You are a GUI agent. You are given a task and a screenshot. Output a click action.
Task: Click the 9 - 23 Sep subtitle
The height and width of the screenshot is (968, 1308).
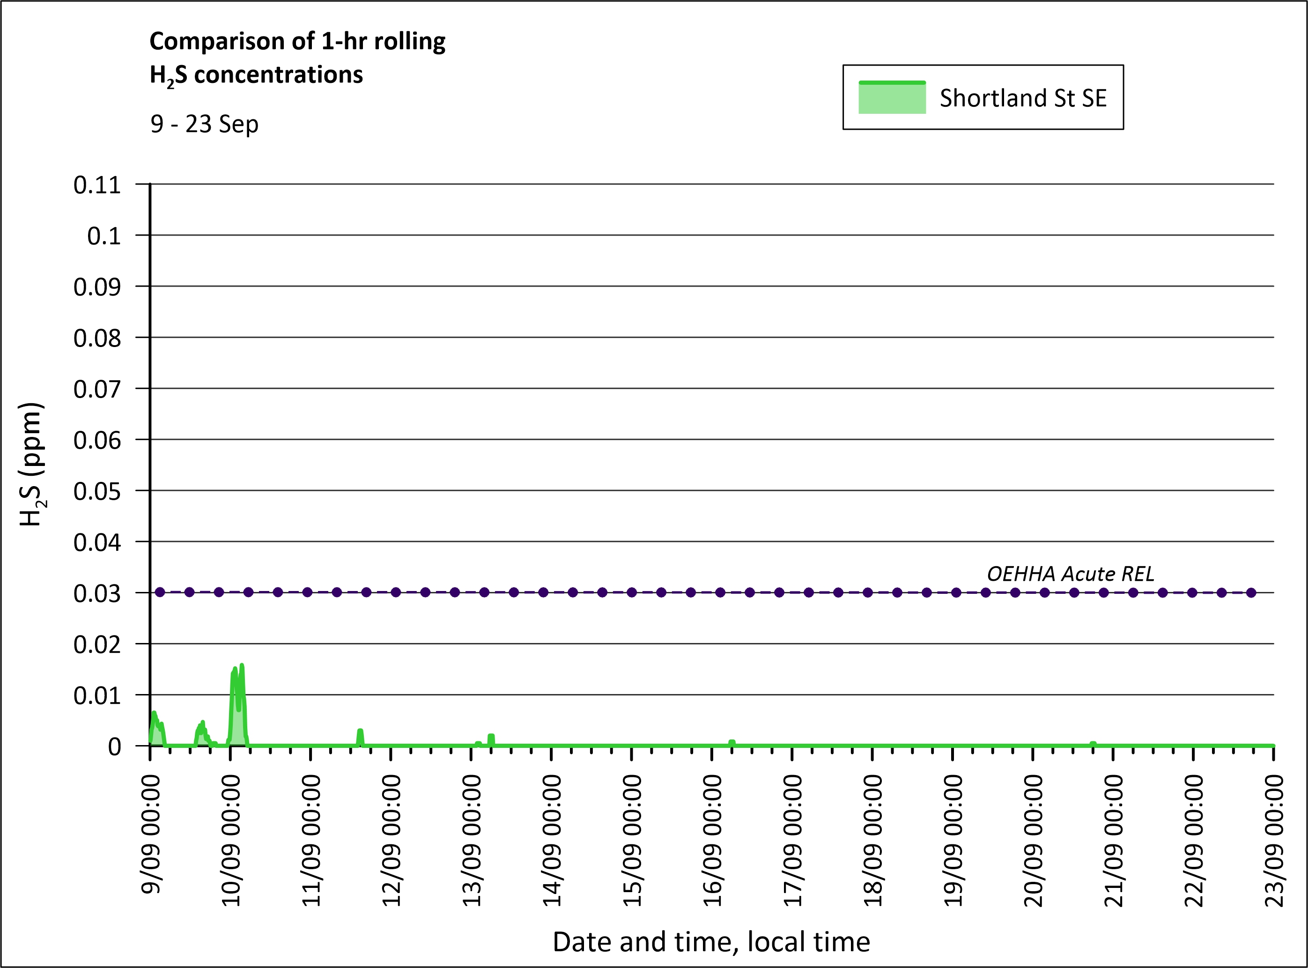tap(204, 124)
